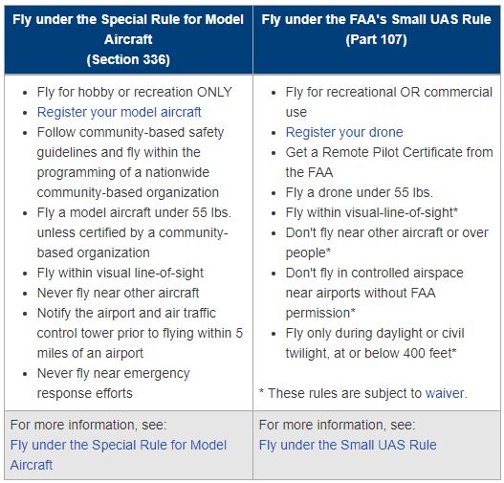Click the Section 336 column header

[x=128, y=39]
